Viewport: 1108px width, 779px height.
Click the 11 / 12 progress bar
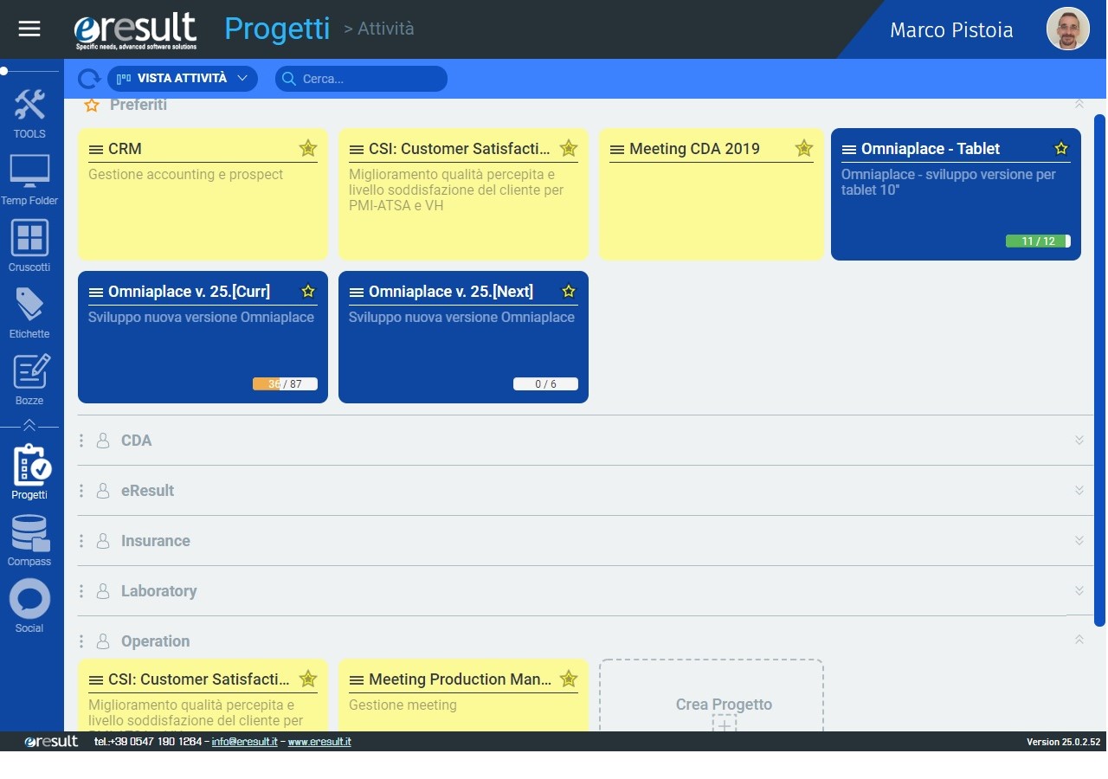(1038, 241)
